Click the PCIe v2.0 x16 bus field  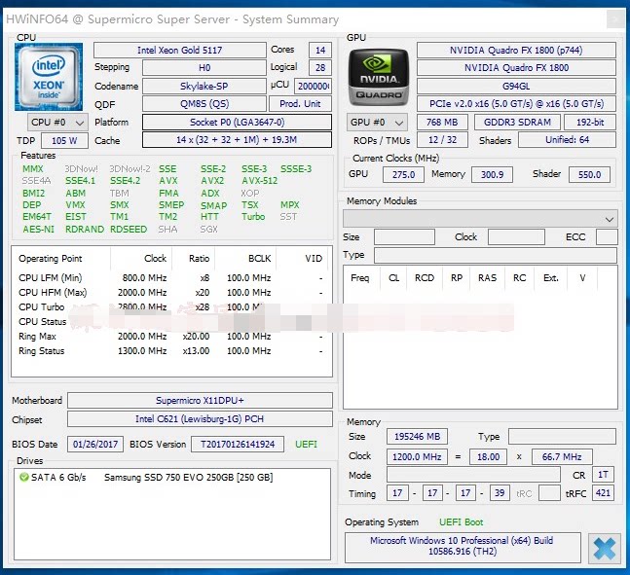(516, 103)
